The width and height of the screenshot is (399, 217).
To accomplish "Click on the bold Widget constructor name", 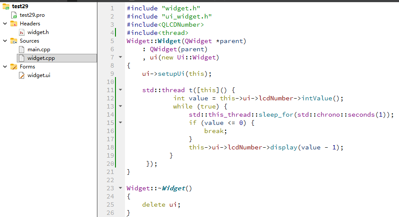I will point(169,41).
